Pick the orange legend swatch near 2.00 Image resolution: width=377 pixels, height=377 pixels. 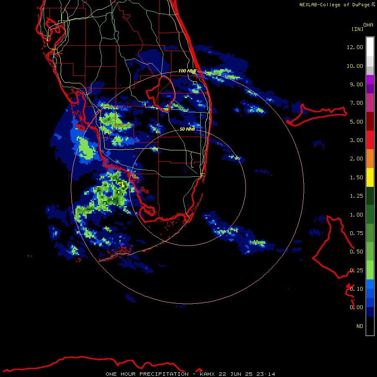coord(370,159)
